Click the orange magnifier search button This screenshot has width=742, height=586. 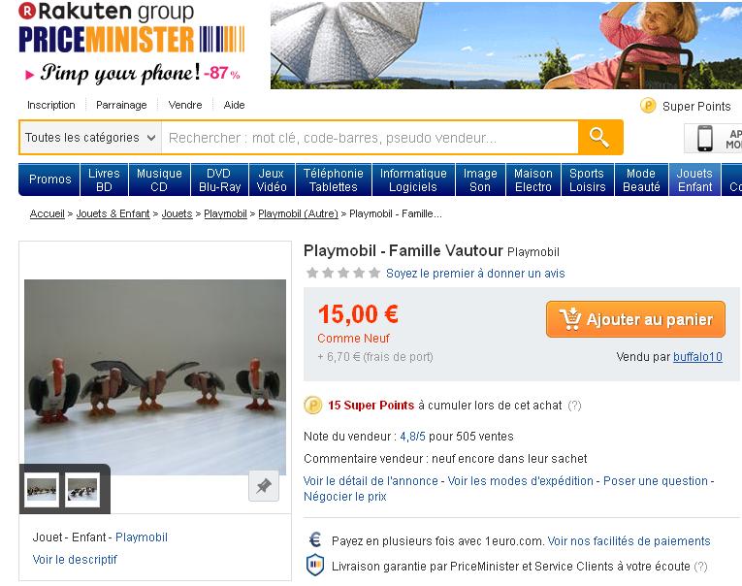point(600,138)
